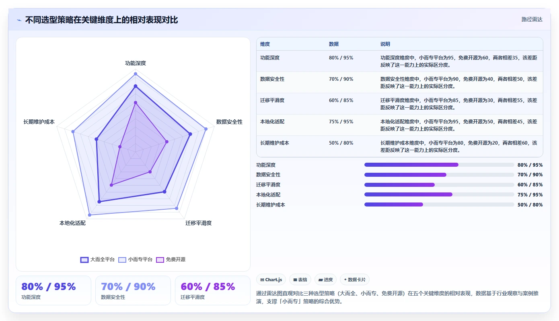Click the 60% / 85% table cell
The width and height of the screenshot is (559, 321).
341,100
